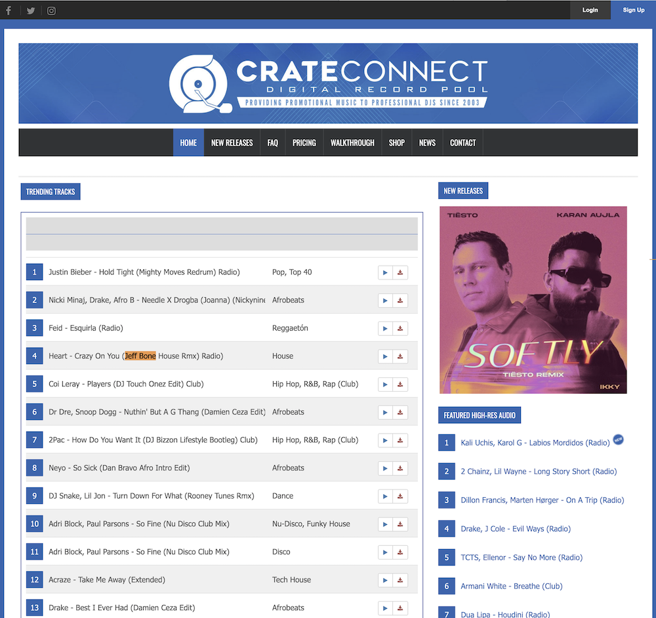Download Heart - Crazy On You track

coord(400,356)
